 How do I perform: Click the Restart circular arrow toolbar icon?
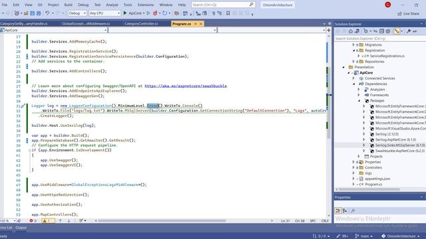point(164,13)
